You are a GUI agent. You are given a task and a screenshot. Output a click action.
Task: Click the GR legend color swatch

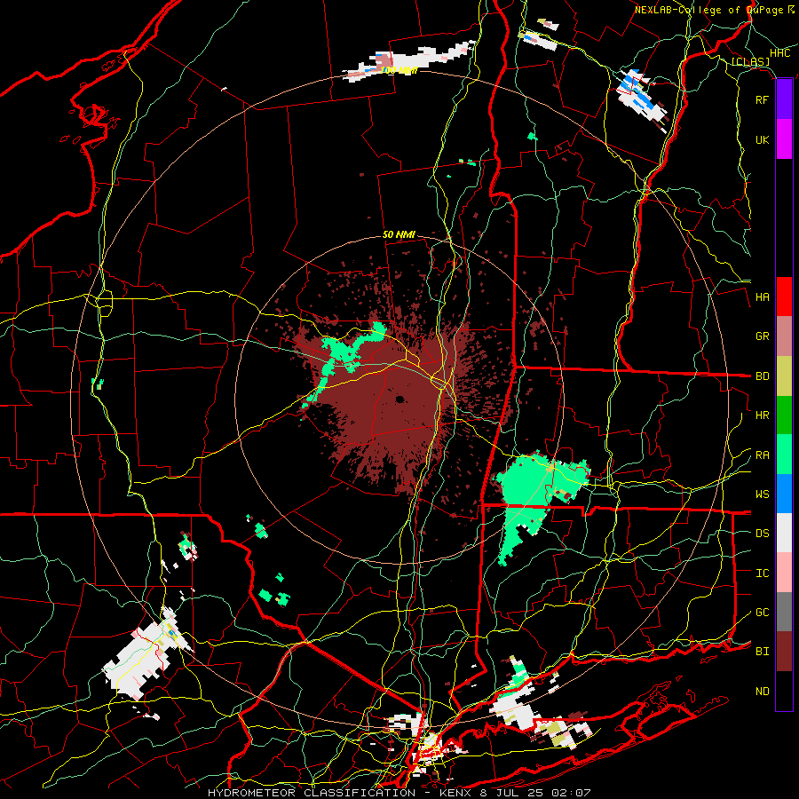pyautogui.click(x=784, y=336)
